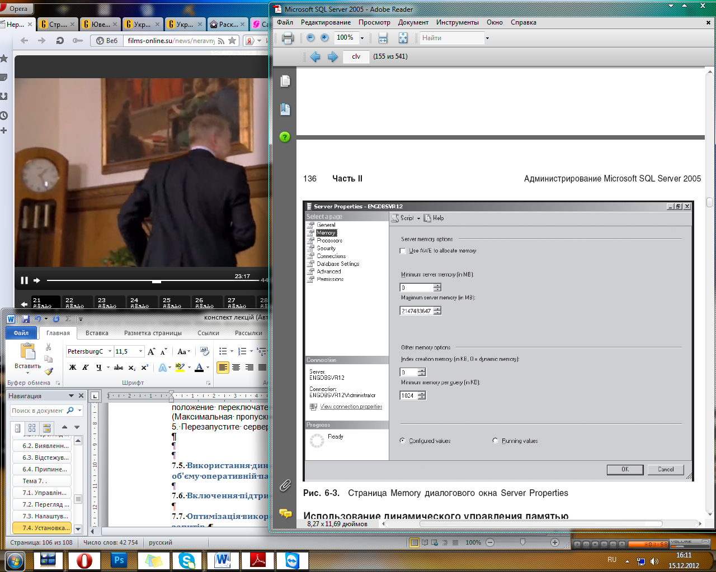Open font color dropdown arrow

[x=208, y=368]
